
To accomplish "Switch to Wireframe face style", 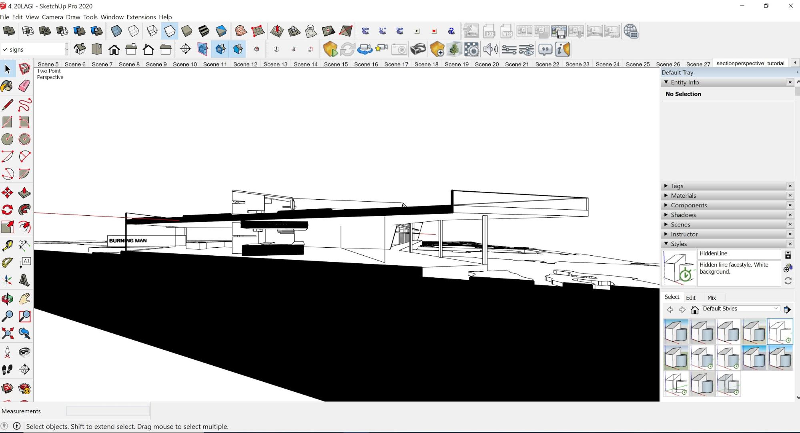I will coord(152,31).
